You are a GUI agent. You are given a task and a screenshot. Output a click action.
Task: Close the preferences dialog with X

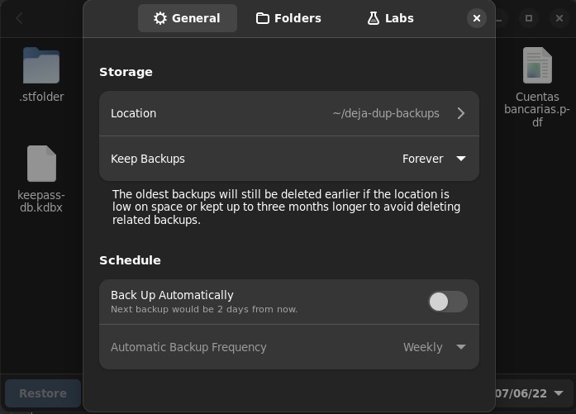tap(477, 18)
